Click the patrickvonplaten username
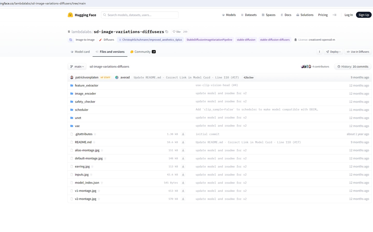The width and height of the screenshot is (373, 232). [x=87, y=78]
